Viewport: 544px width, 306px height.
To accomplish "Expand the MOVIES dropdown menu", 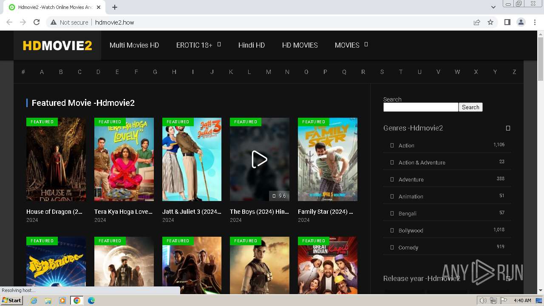I will (x=351, y=45).
